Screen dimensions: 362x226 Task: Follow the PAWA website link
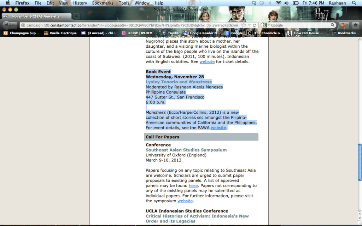pyautogui.click(x=218, y=128)
